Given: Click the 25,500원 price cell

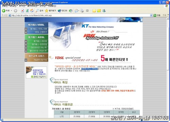Looking at the screenshot, I should 77,116.
